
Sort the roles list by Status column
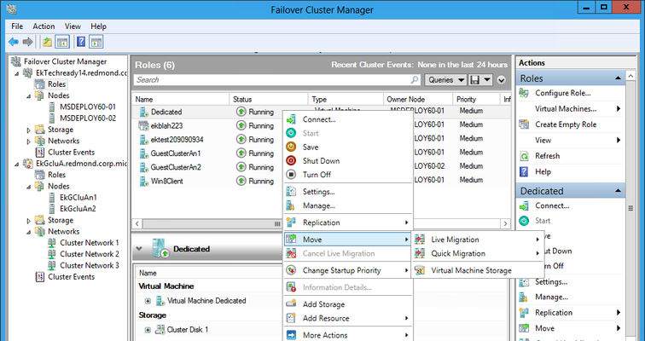pyautogui.click(x=268, y=99)
